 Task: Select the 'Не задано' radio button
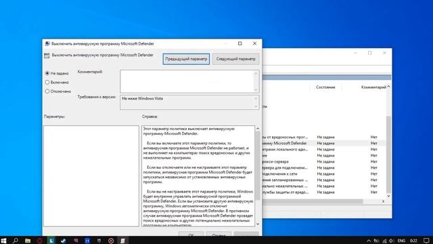(x=47, y=73)
